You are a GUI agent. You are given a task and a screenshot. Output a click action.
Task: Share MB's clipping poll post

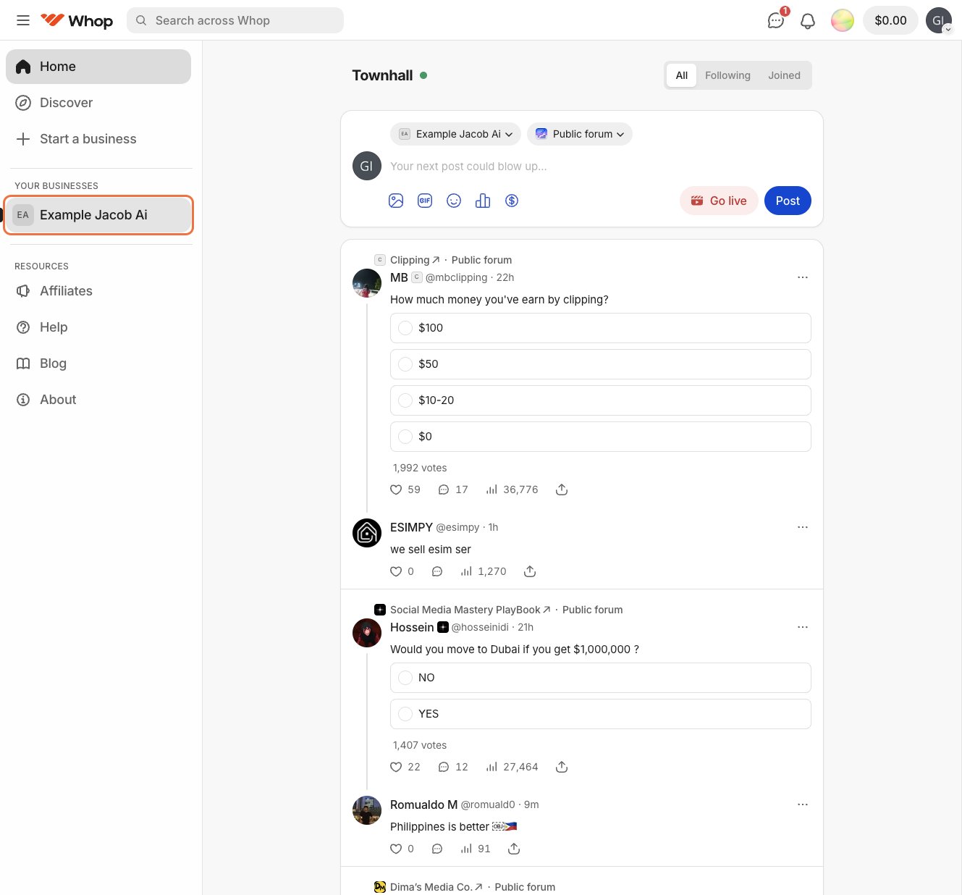(x=562, y=489)
